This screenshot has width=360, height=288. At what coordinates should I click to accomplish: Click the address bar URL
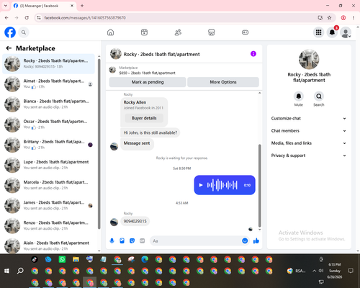(85, 18)
